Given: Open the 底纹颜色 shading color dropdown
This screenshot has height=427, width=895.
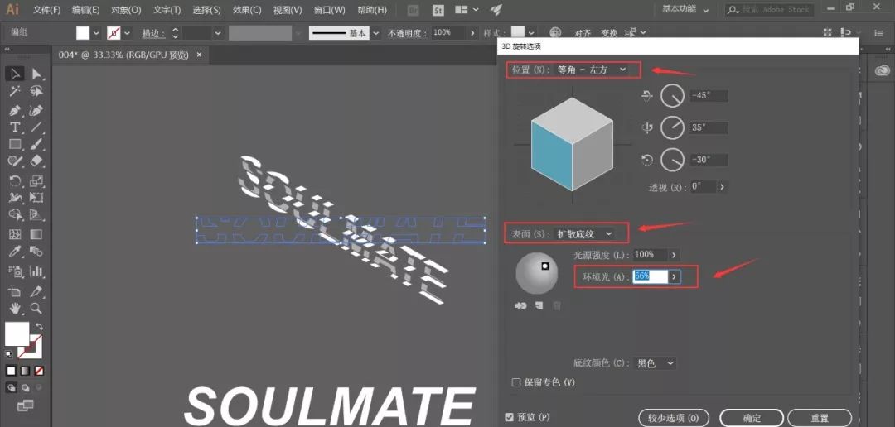Looking at the screenshot, I should click(x=656, y=363).
